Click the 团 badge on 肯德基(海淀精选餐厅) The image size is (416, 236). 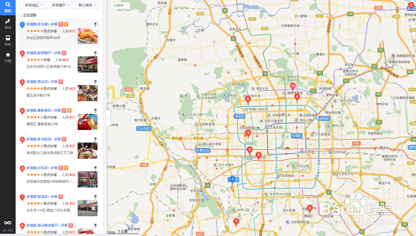point(71,226)
